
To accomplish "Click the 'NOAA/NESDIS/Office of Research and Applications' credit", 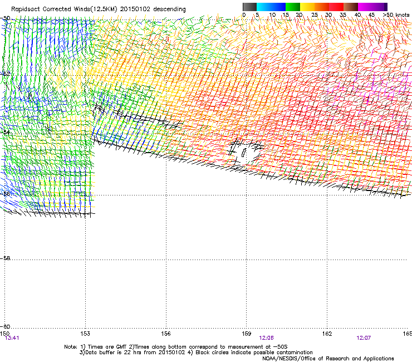I will point(328,359).
